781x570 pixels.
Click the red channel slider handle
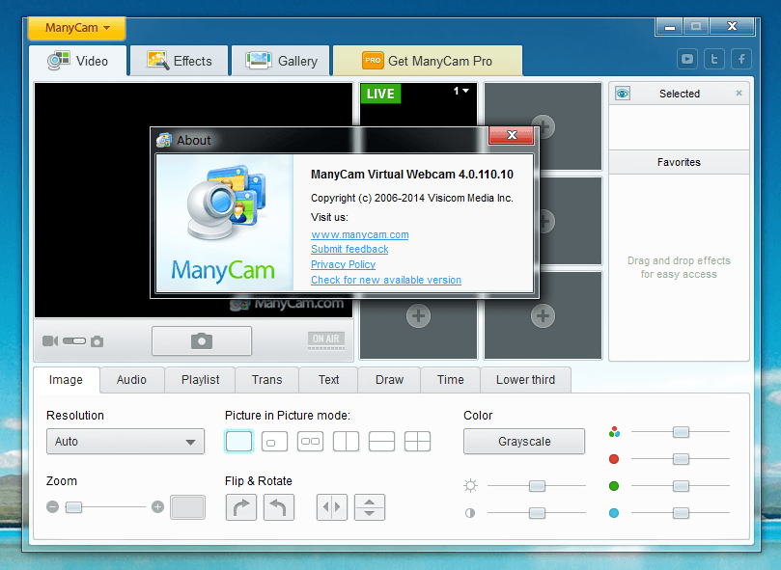tap(681, 458)
